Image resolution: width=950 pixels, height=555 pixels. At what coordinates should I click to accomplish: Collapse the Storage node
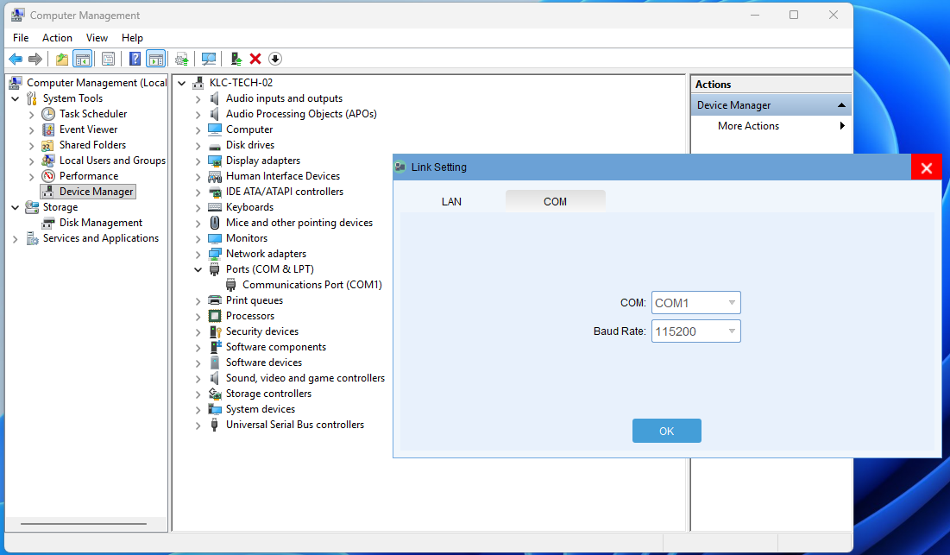[16, 207]
